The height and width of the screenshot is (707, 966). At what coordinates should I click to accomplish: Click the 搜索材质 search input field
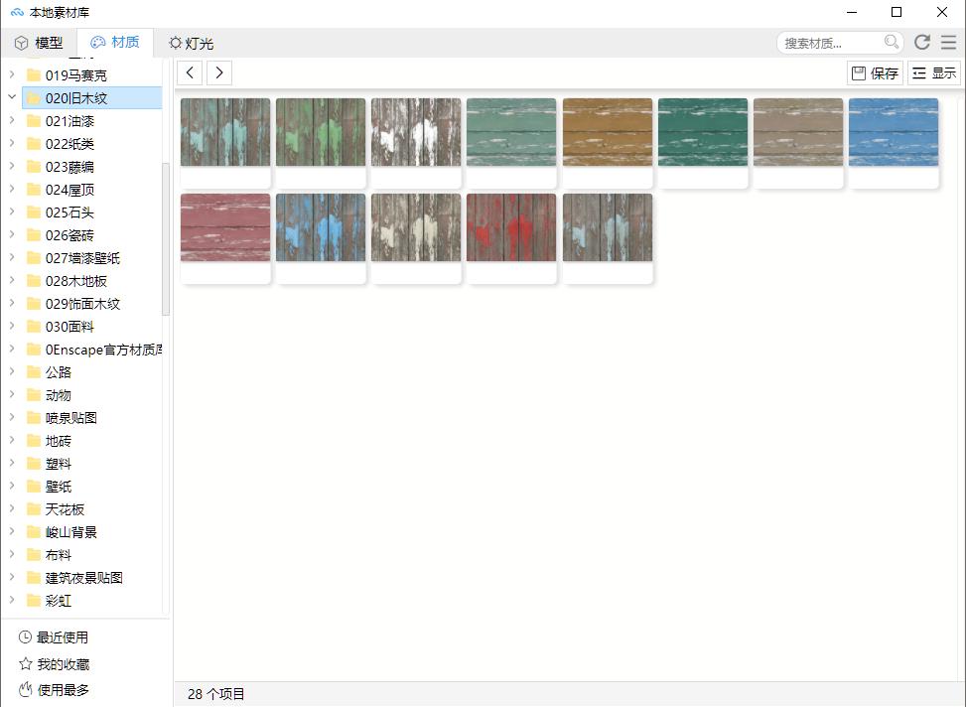(x=834, y=43)
